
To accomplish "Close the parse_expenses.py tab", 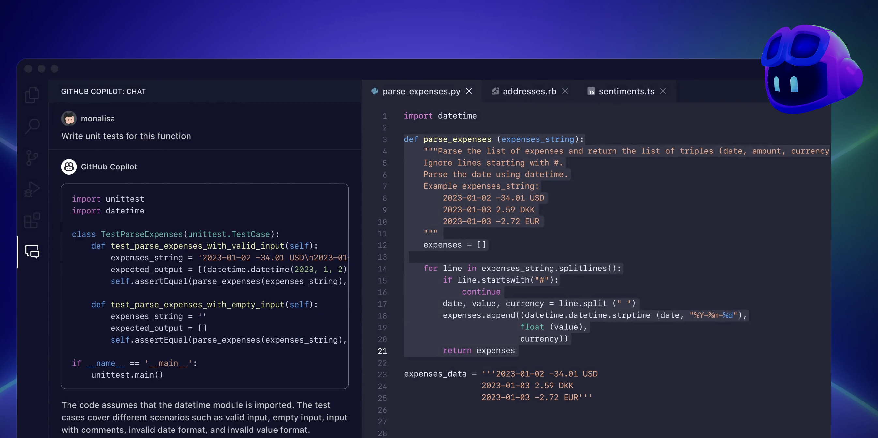I will point(469,91).
